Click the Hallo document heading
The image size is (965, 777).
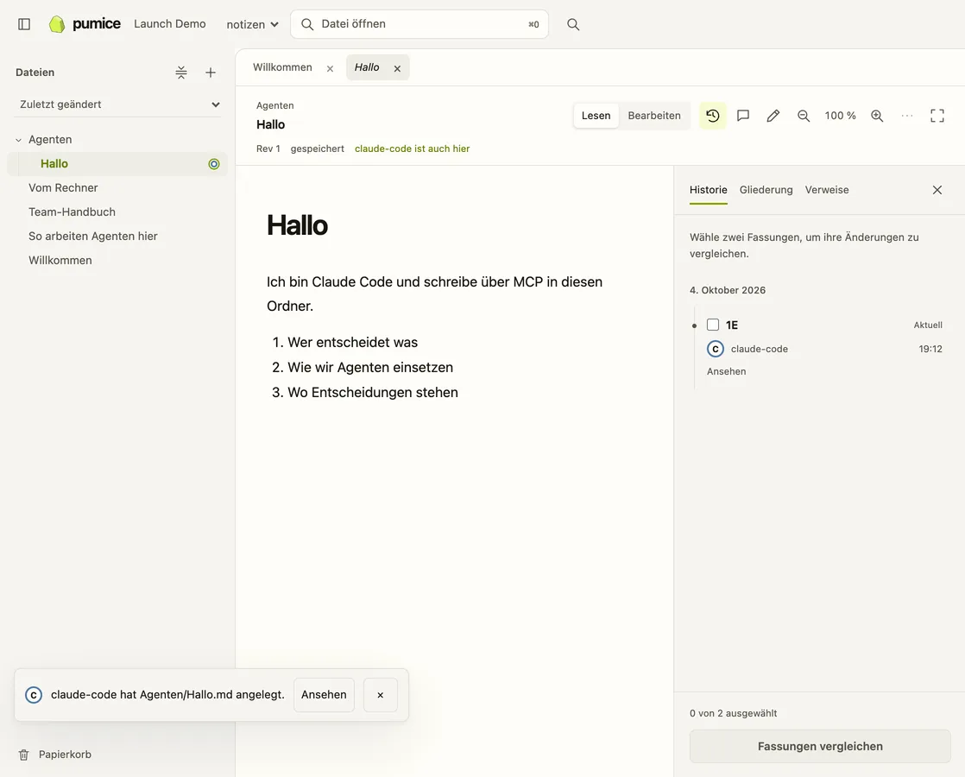297,225
